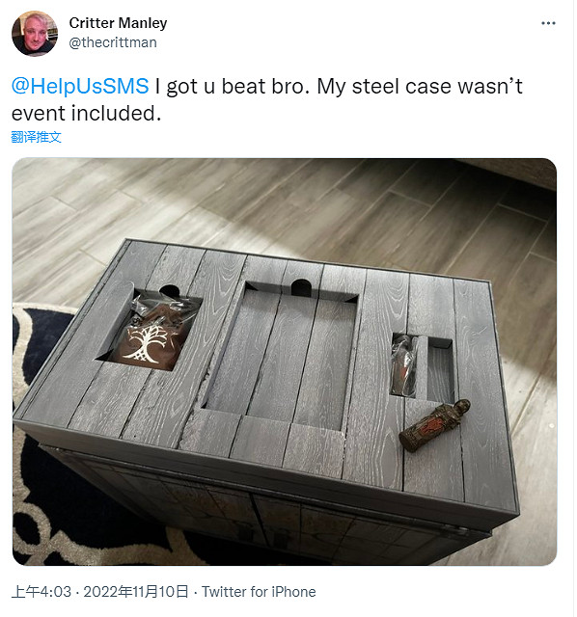Image resolution: width=577 pixels, height=617 pixels.
Task: Translate the tweet via 翻译推文 link
Action: click(x=37, y=137)
